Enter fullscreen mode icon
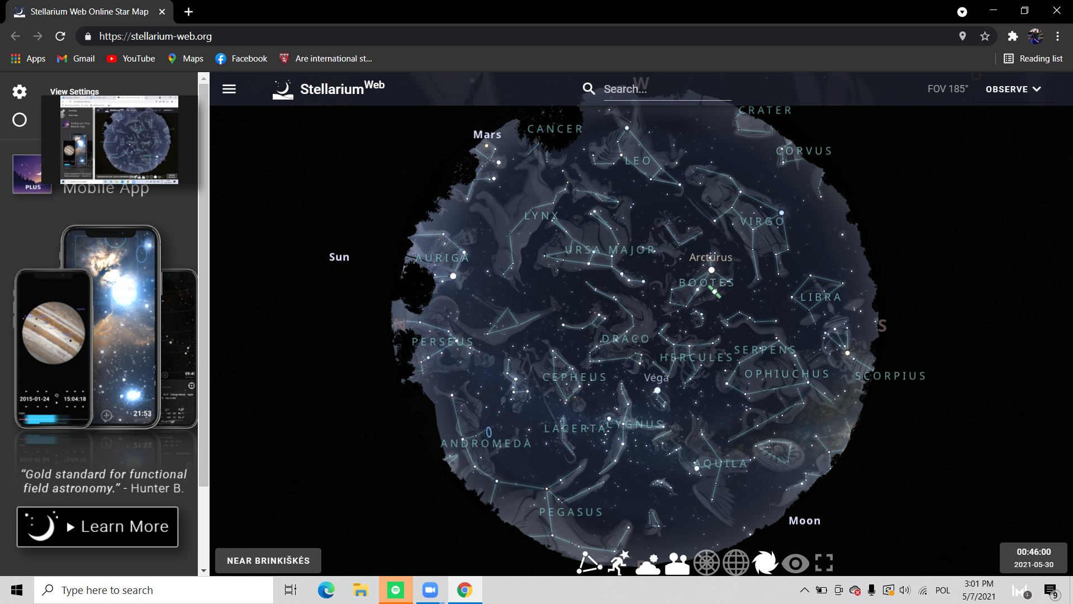Screen dimensions: 1073x604 pos(824,563)
